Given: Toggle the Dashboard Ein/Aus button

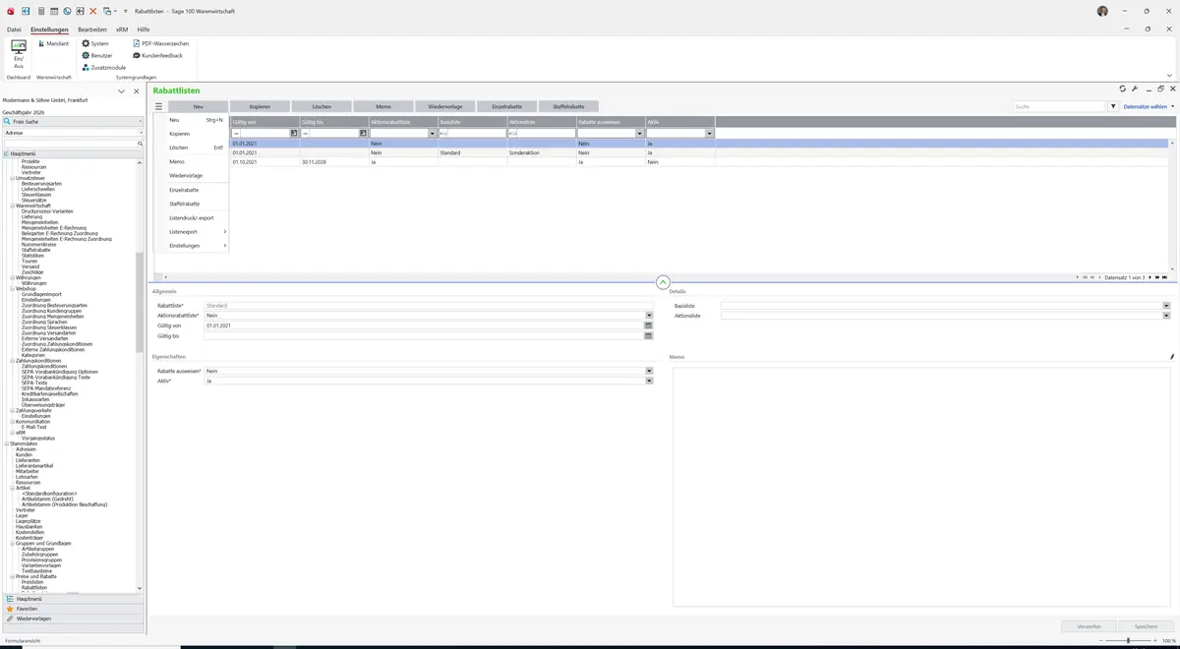Looking at the screenshot, I should 19,54.
